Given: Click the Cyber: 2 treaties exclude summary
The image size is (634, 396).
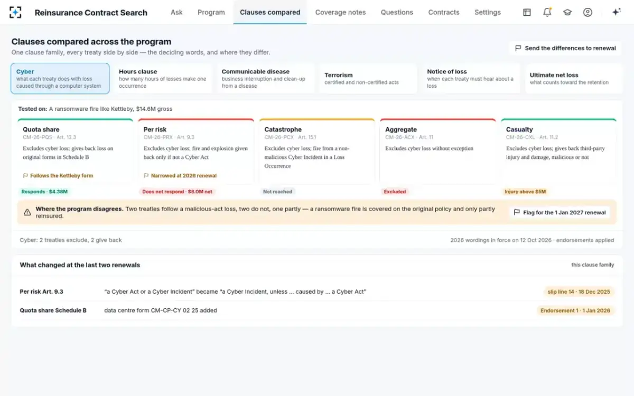Looking at the screenshot, I should [71, 240].
